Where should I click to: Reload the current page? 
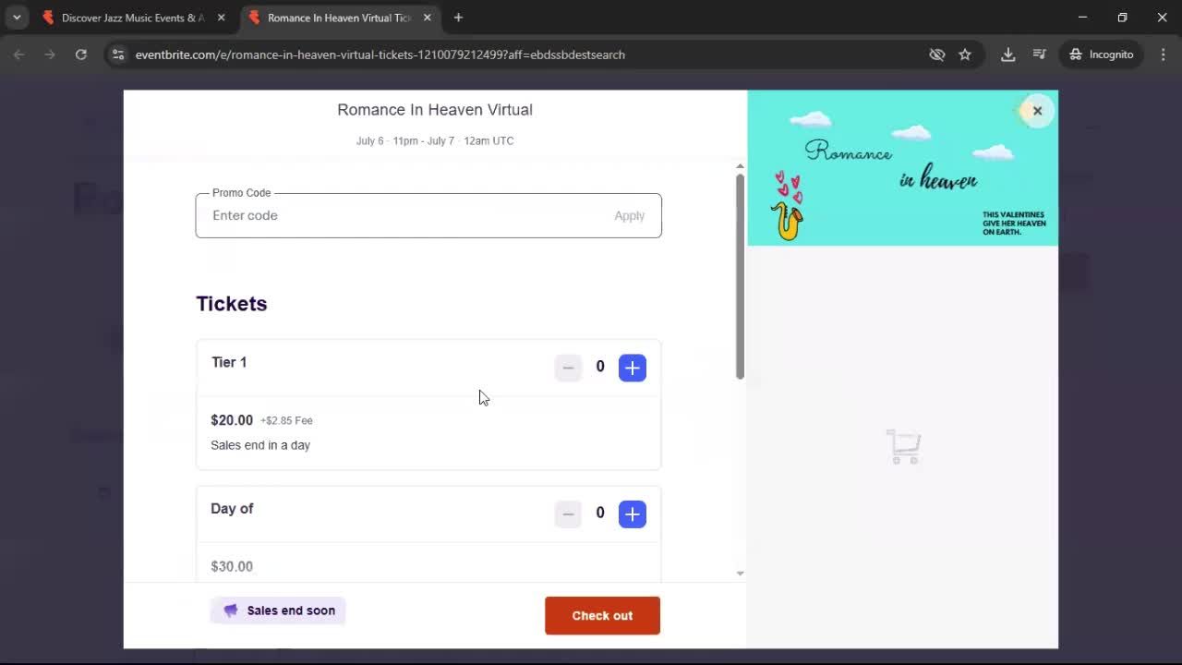pos(81,54)
